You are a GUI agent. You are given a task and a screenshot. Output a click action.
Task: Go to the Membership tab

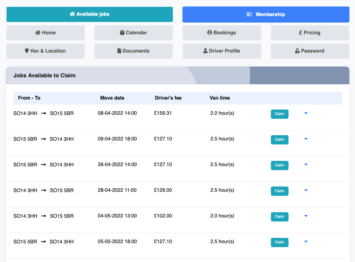point(266,14)
